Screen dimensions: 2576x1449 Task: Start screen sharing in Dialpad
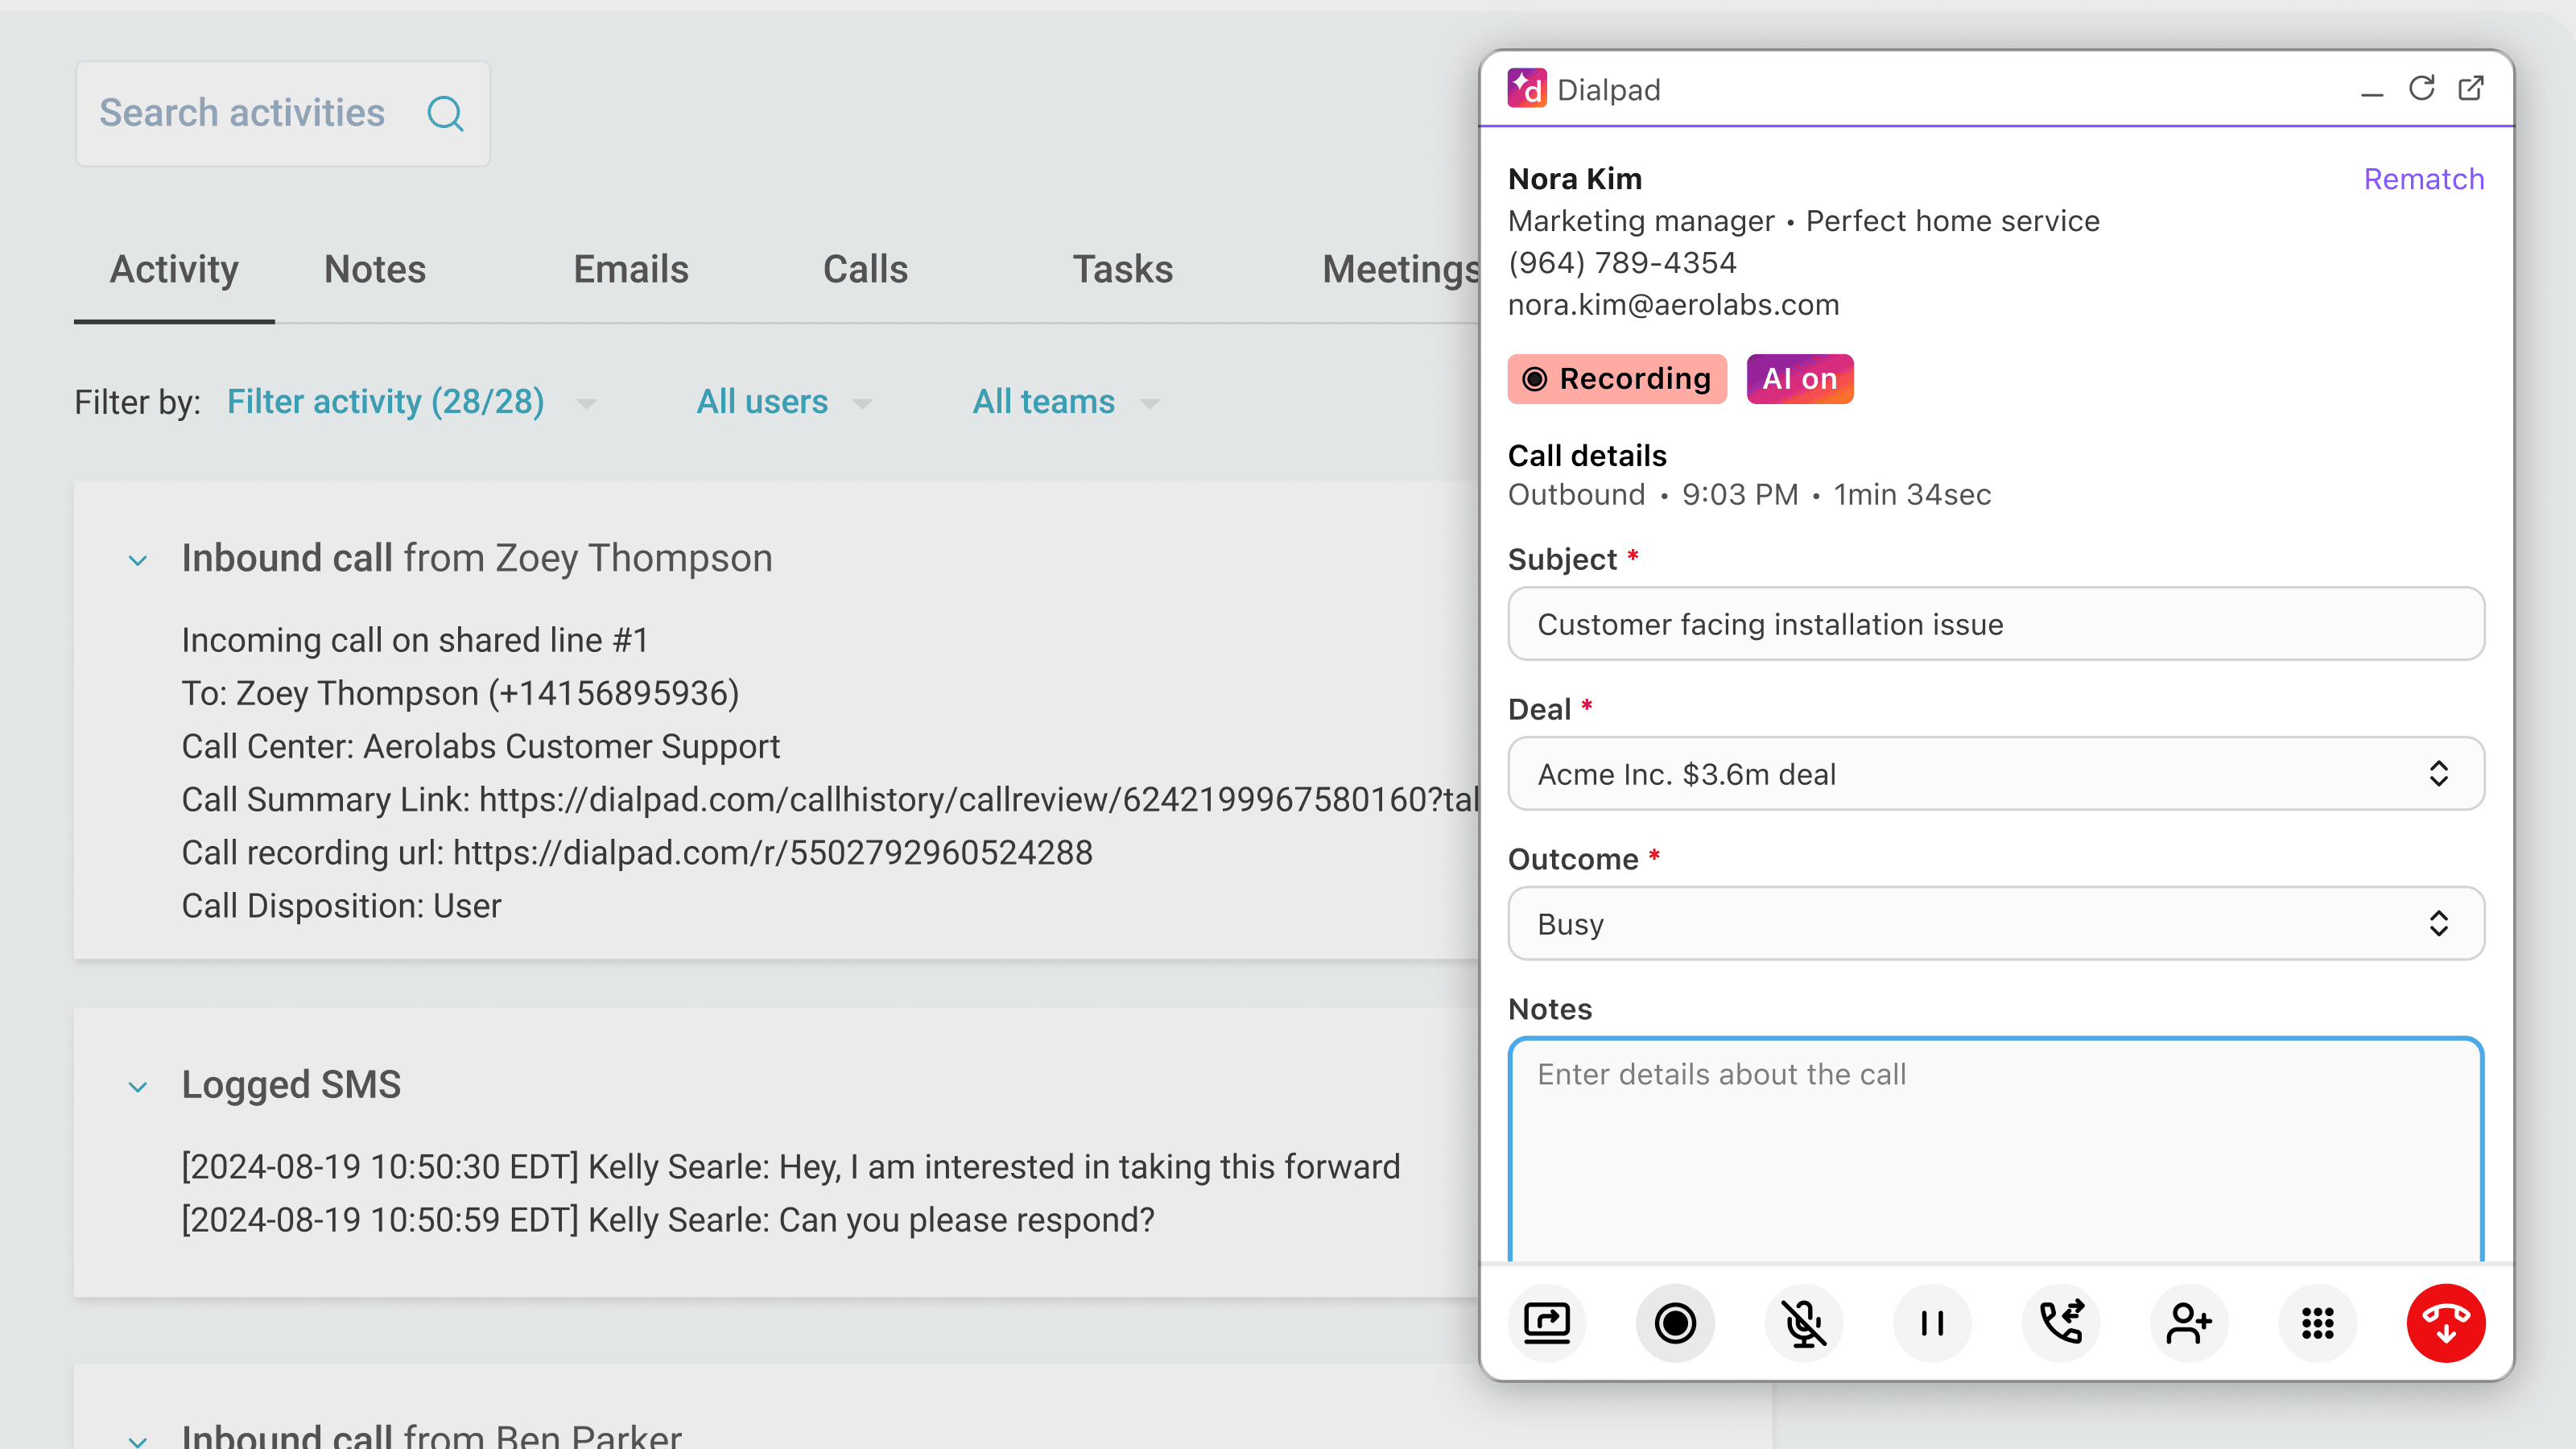[x=1546, y=1323]
